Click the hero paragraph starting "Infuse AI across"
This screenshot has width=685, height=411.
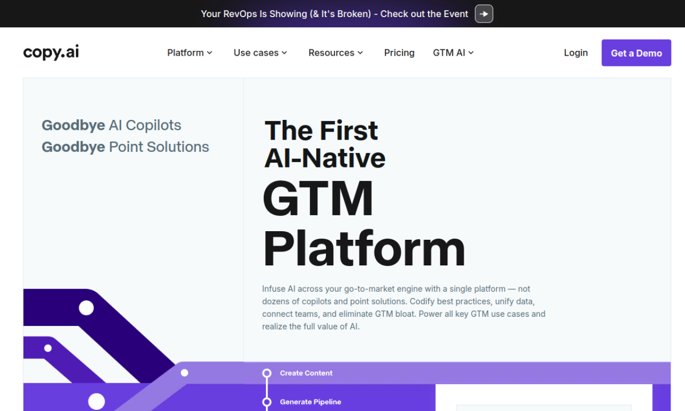tap(404, 308)
